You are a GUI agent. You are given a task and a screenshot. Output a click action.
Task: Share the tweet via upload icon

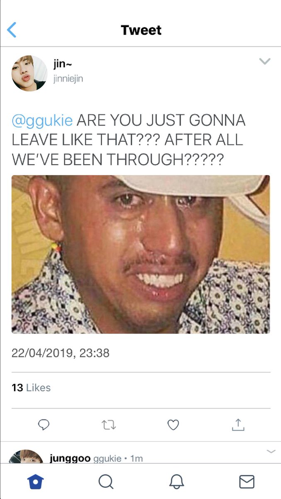click(x=238, y=425)
